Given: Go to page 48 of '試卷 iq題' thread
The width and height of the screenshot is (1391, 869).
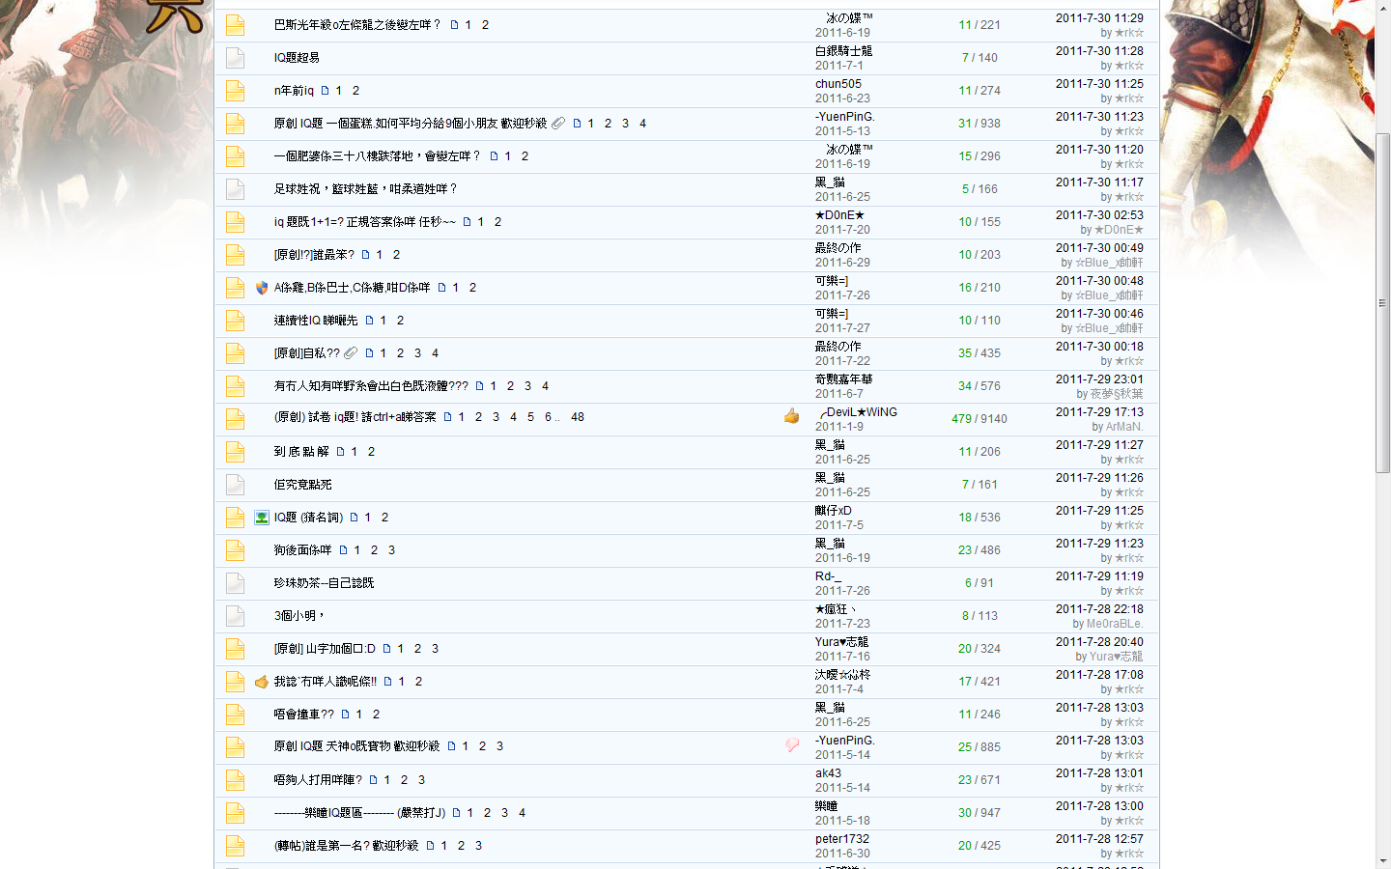Looking at the screenshot, I should click(x=578, y=417).
